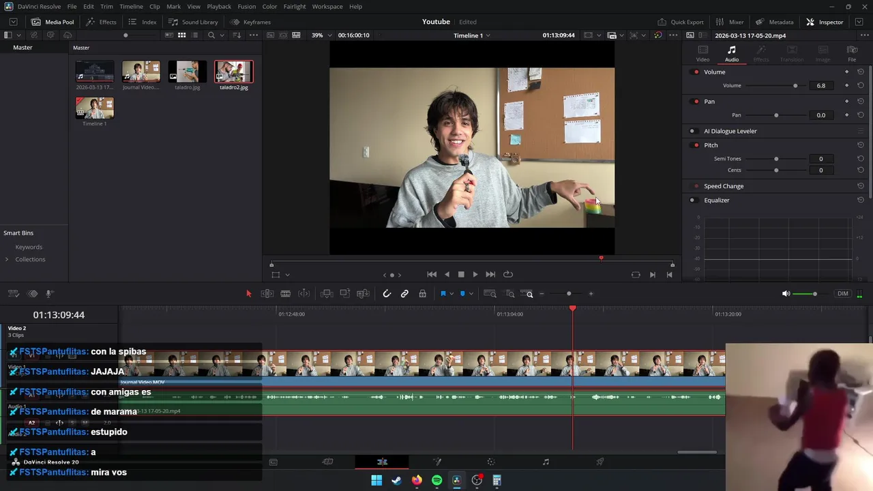Open Spotify from the Windows taskbar
The width and height of the screenshot is (873, 491).
[x=436, y=480]
